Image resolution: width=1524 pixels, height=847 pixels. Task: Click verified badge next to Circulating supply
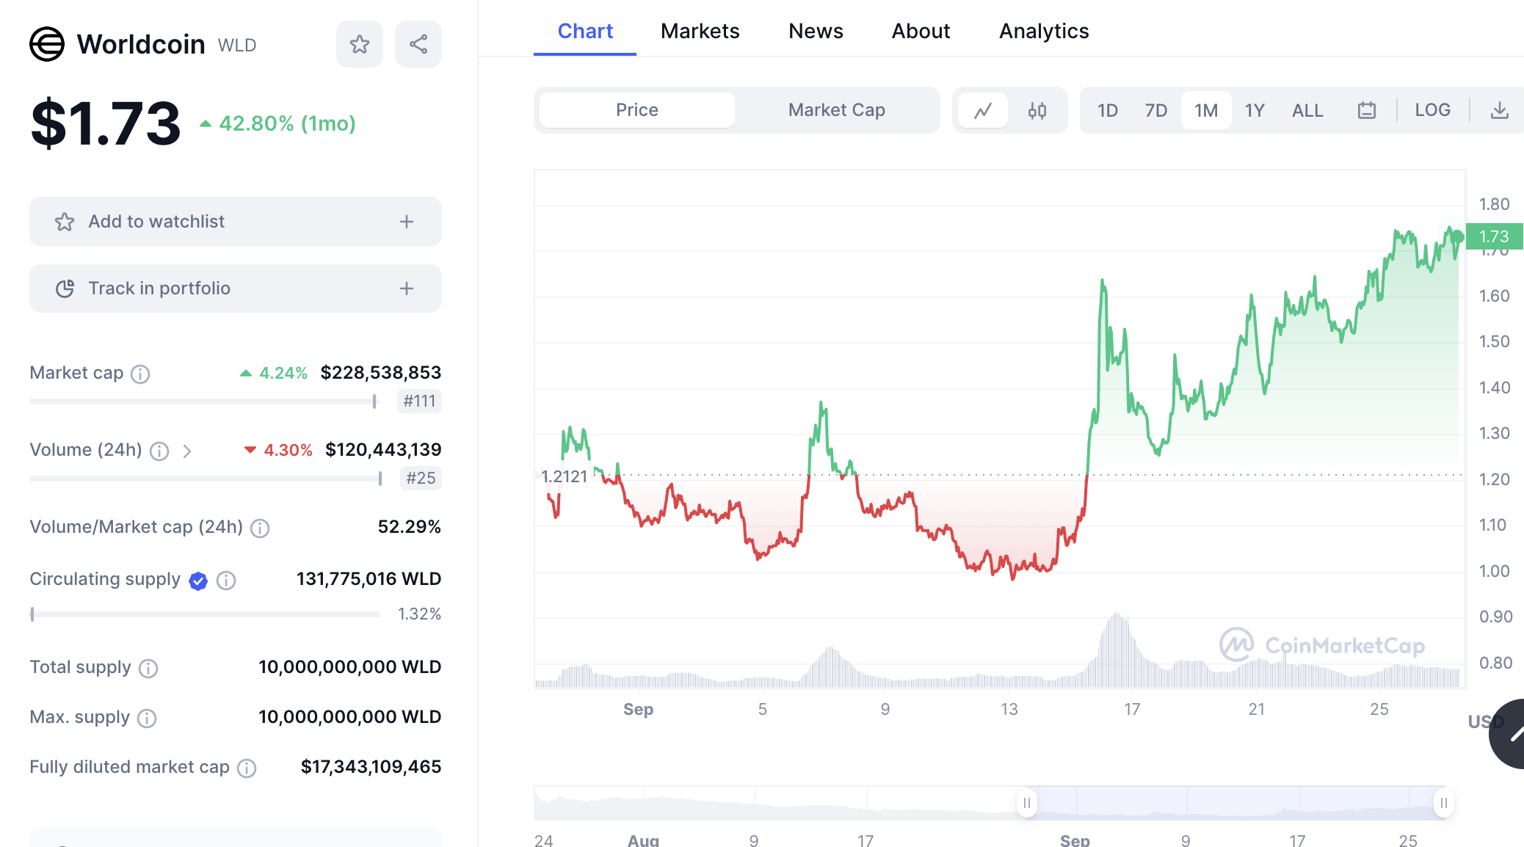pyautogui.click(x=198, y=581)
